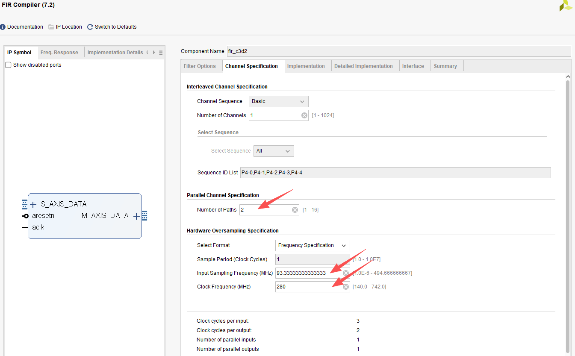
Task: Expand the S_AXIS_DATA plus icon
Action: pyautogui.click(x=33, y=204)
